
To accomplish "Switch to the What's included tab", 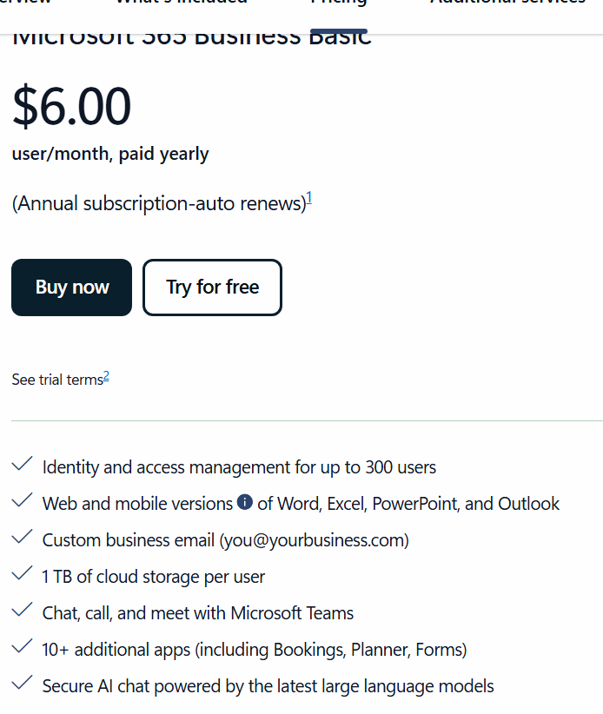I will [182, 3].
